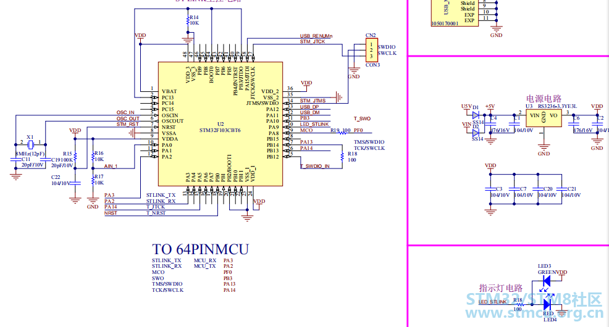This screenshot has height=327, width=609.
Task: Click the "TO 64PINMCU" heading
Action: (x=200, y=249)
